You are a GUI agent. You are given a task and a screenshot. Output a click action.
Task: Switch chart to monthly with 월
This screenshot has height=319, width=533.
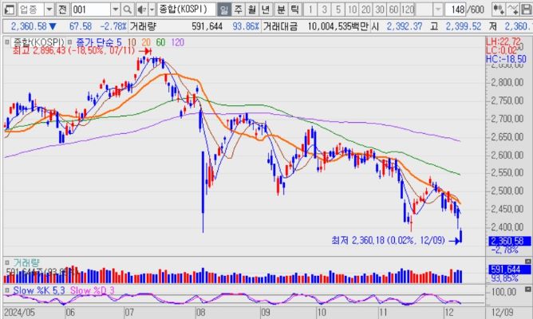[x=251, y=10]
